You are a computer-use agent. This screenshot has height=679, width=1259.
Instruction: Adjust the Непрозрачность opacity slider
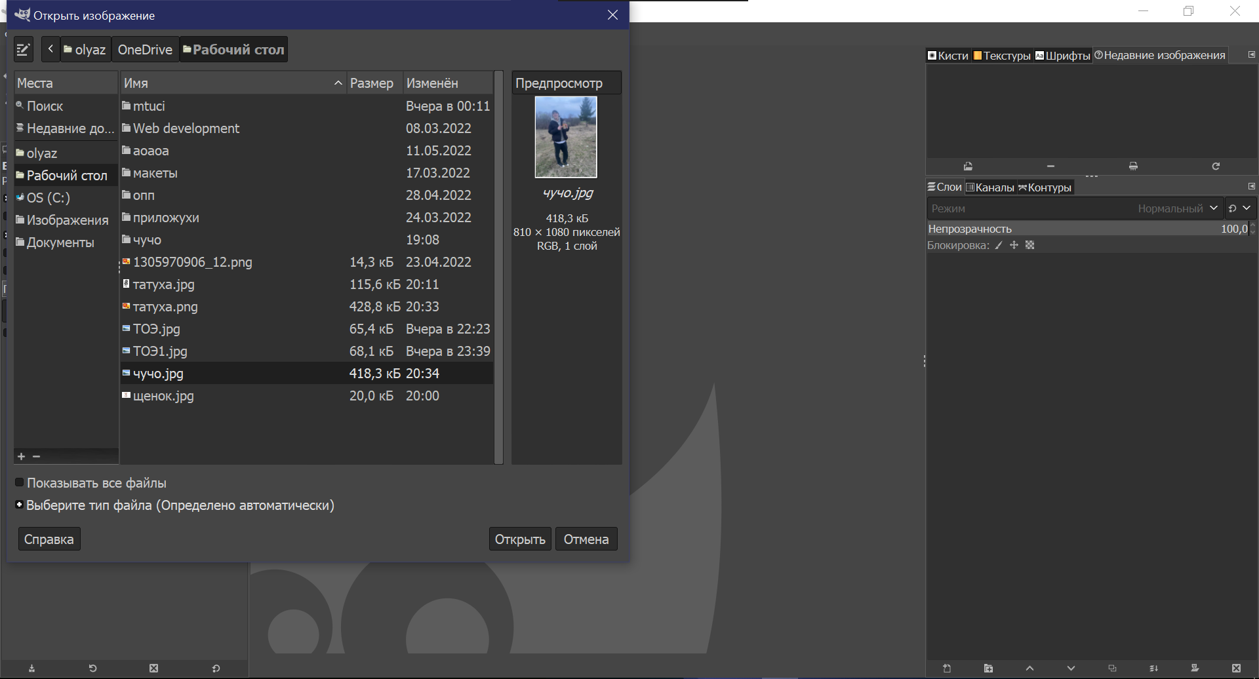click(x=1089, y=229)
